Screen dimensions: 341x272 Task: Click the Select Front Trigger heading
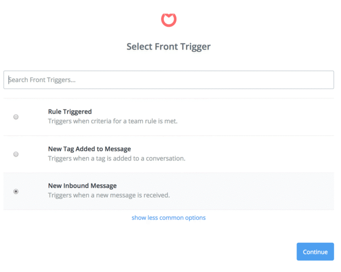169,47
